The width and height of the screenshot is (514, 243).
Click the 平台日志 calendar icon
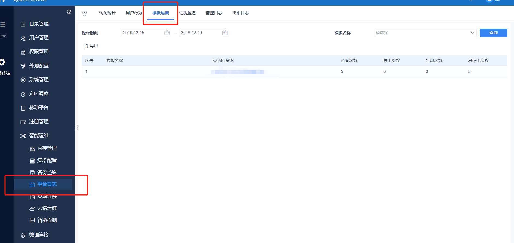pos(32,185)
